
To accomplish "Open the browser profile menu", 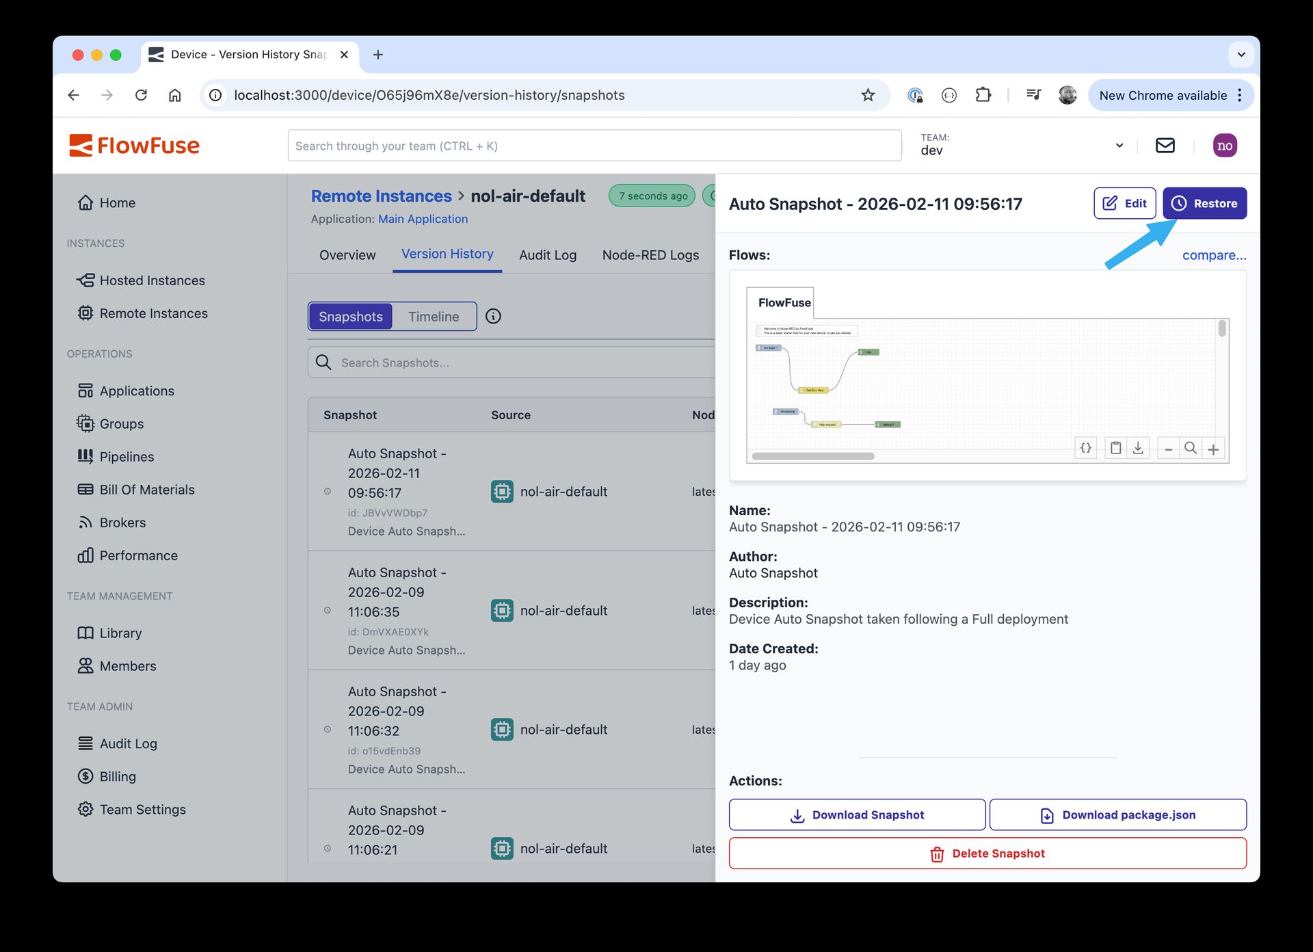I will [1067, 95].
